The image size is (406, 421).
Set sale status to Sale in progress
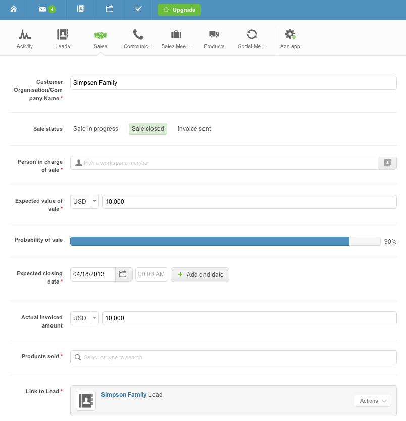(x=95, y=129)
